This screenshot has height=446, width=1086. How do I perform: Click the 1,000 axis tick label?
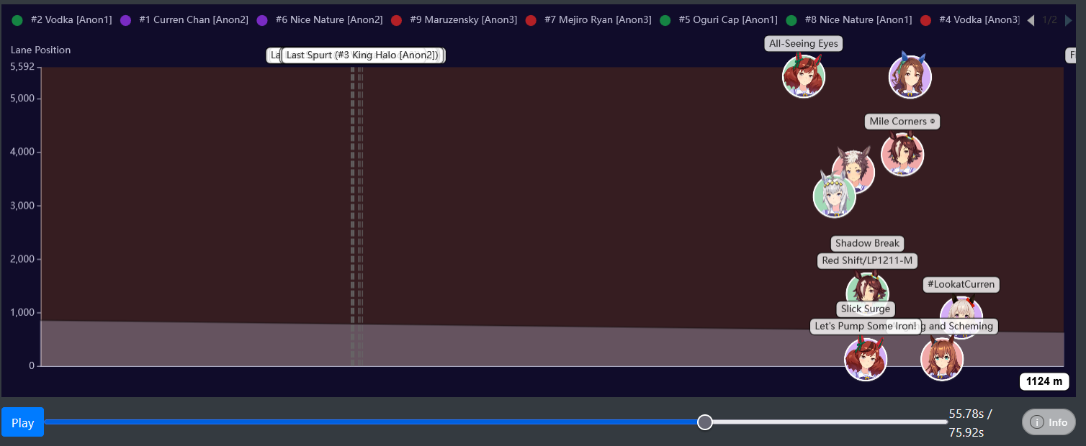pos(22,312)
